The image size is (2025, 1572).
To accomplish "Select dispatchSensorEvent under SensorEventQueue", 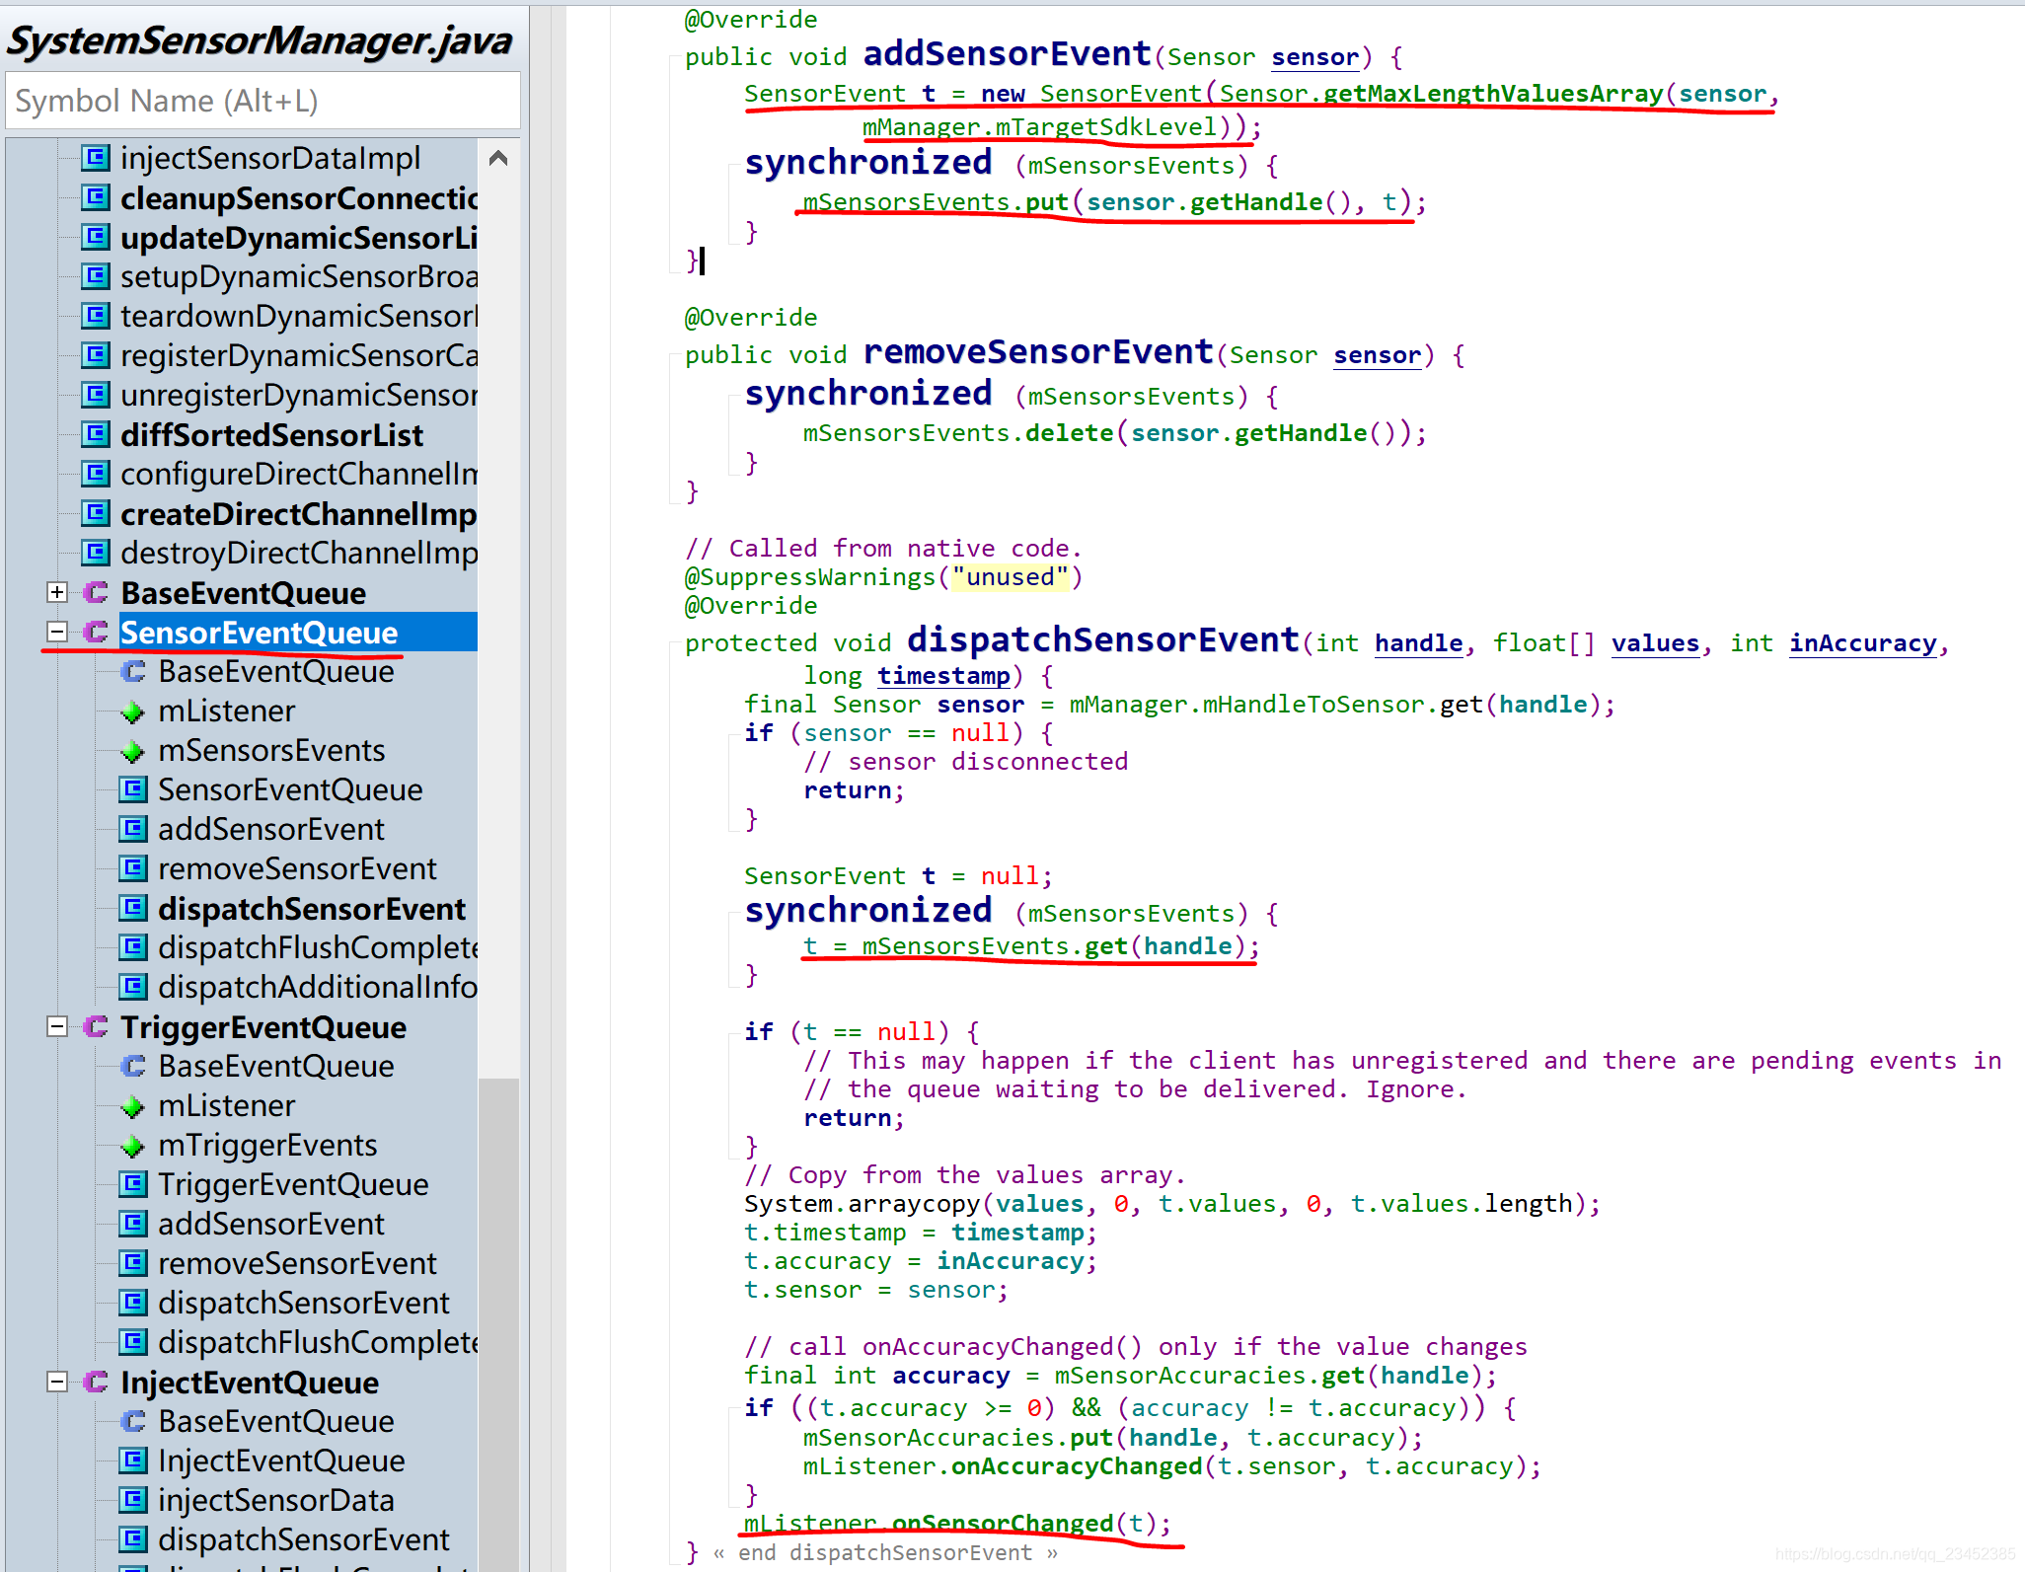I will 312,908.
